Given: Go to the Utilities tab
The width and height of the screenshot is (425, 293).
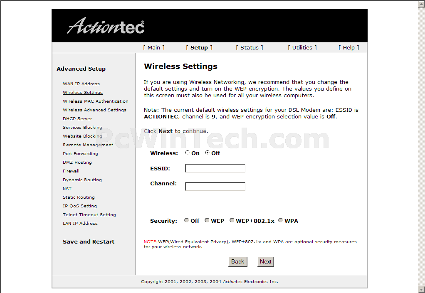Looking at the screenshot, I should [x=302, y=48].
